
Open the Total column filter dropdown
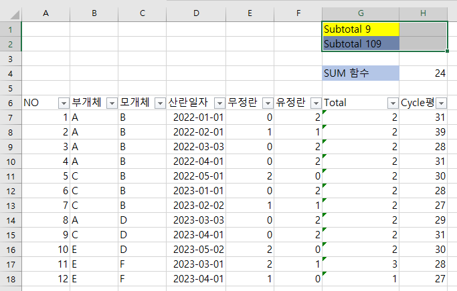point(393,103)
